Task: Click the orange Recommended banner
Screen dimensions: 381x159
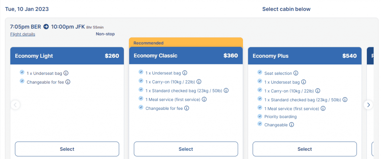Action: click(x=186, y=42)
